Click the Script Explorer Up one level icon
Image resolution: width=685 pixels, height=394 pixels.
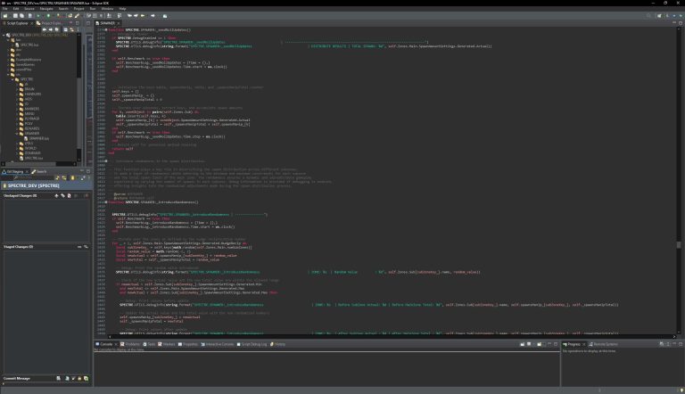(57, 29)
